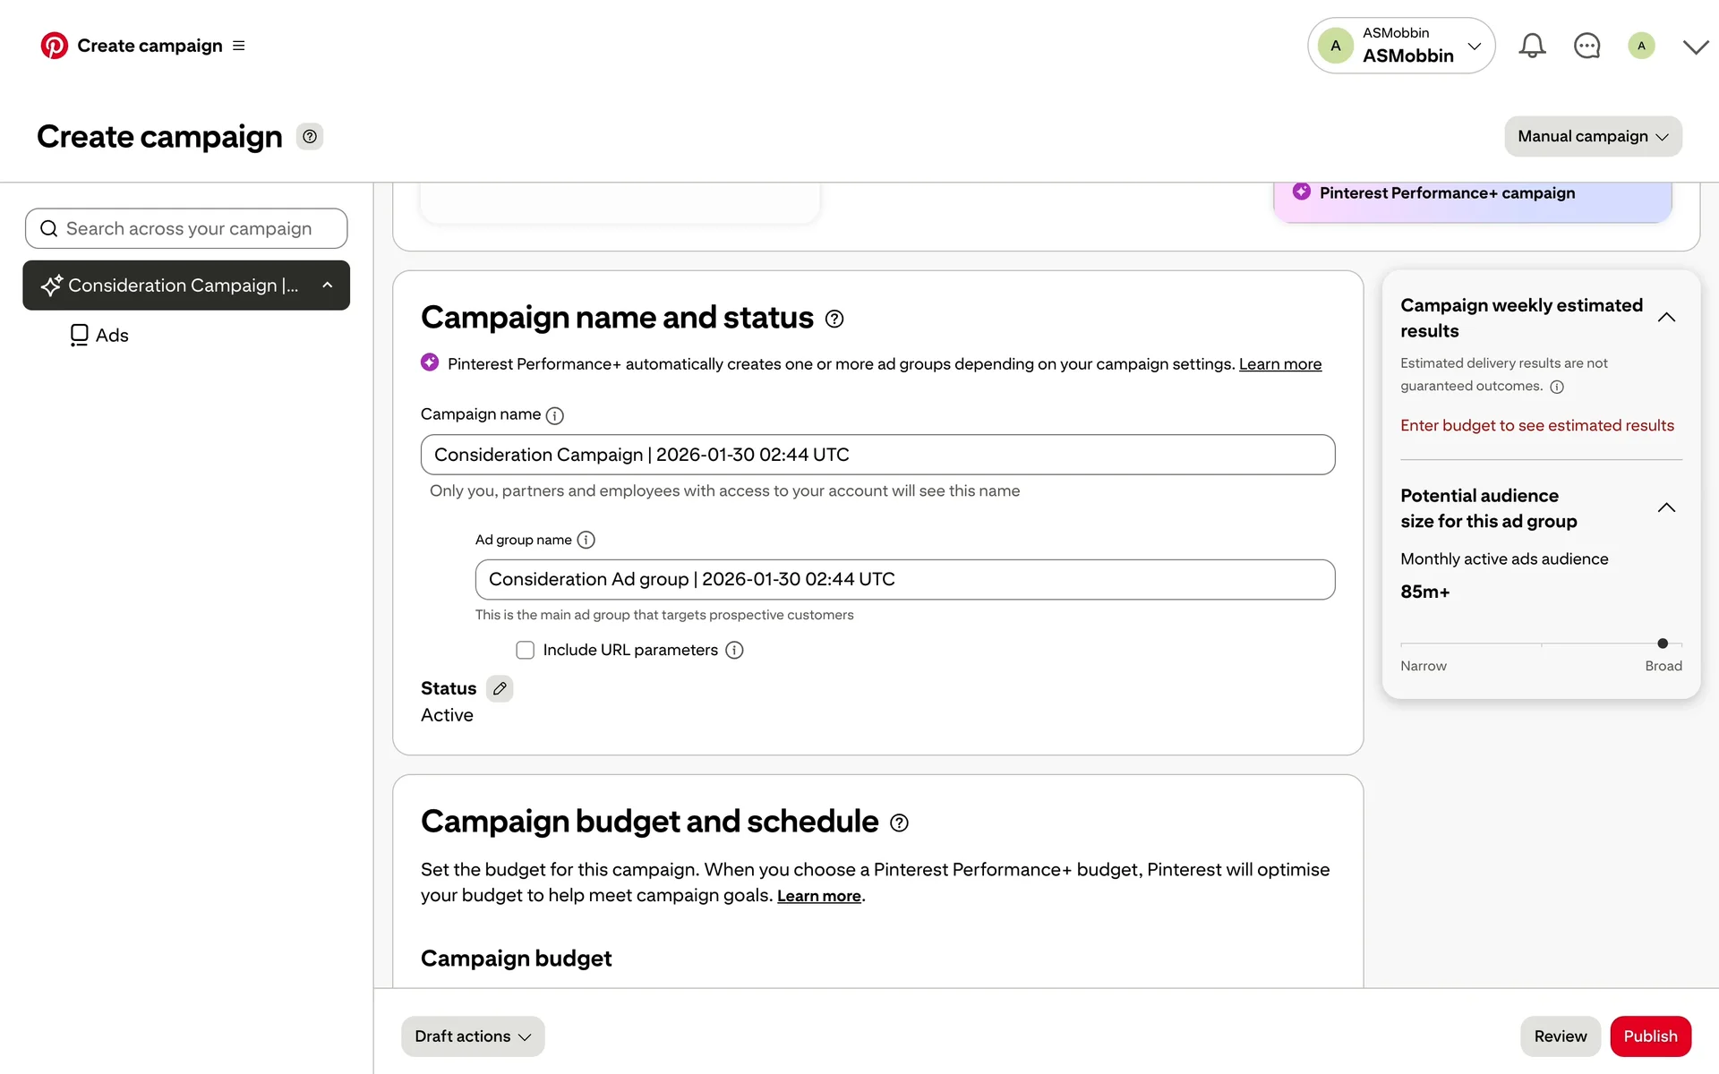Open the messages chat bubble icon
This screenshot has width=1719, height=1074.
tap(1586, 46)
